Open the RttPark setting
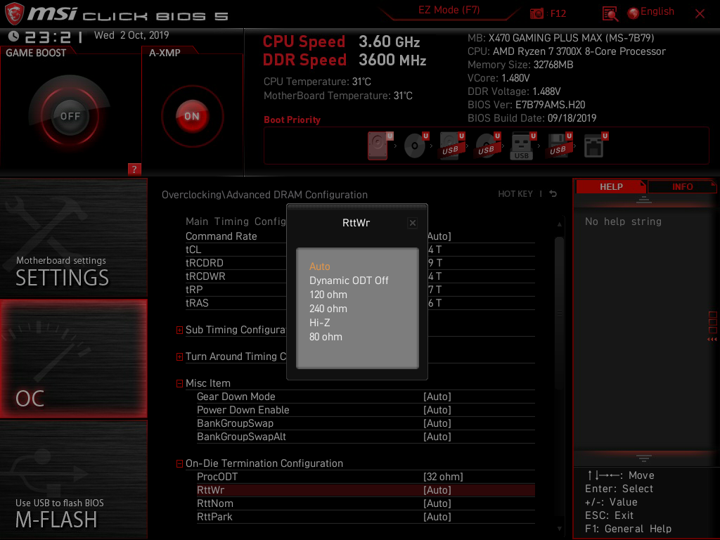 tap(366, 517)
